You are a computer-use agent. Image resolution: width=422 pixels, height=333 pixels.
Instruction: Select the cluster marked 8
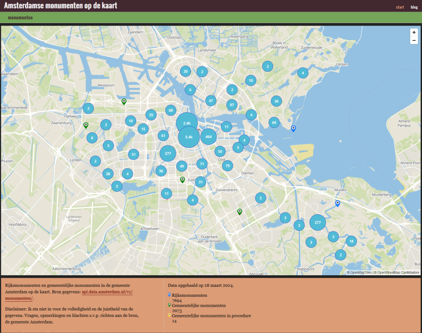92,138
